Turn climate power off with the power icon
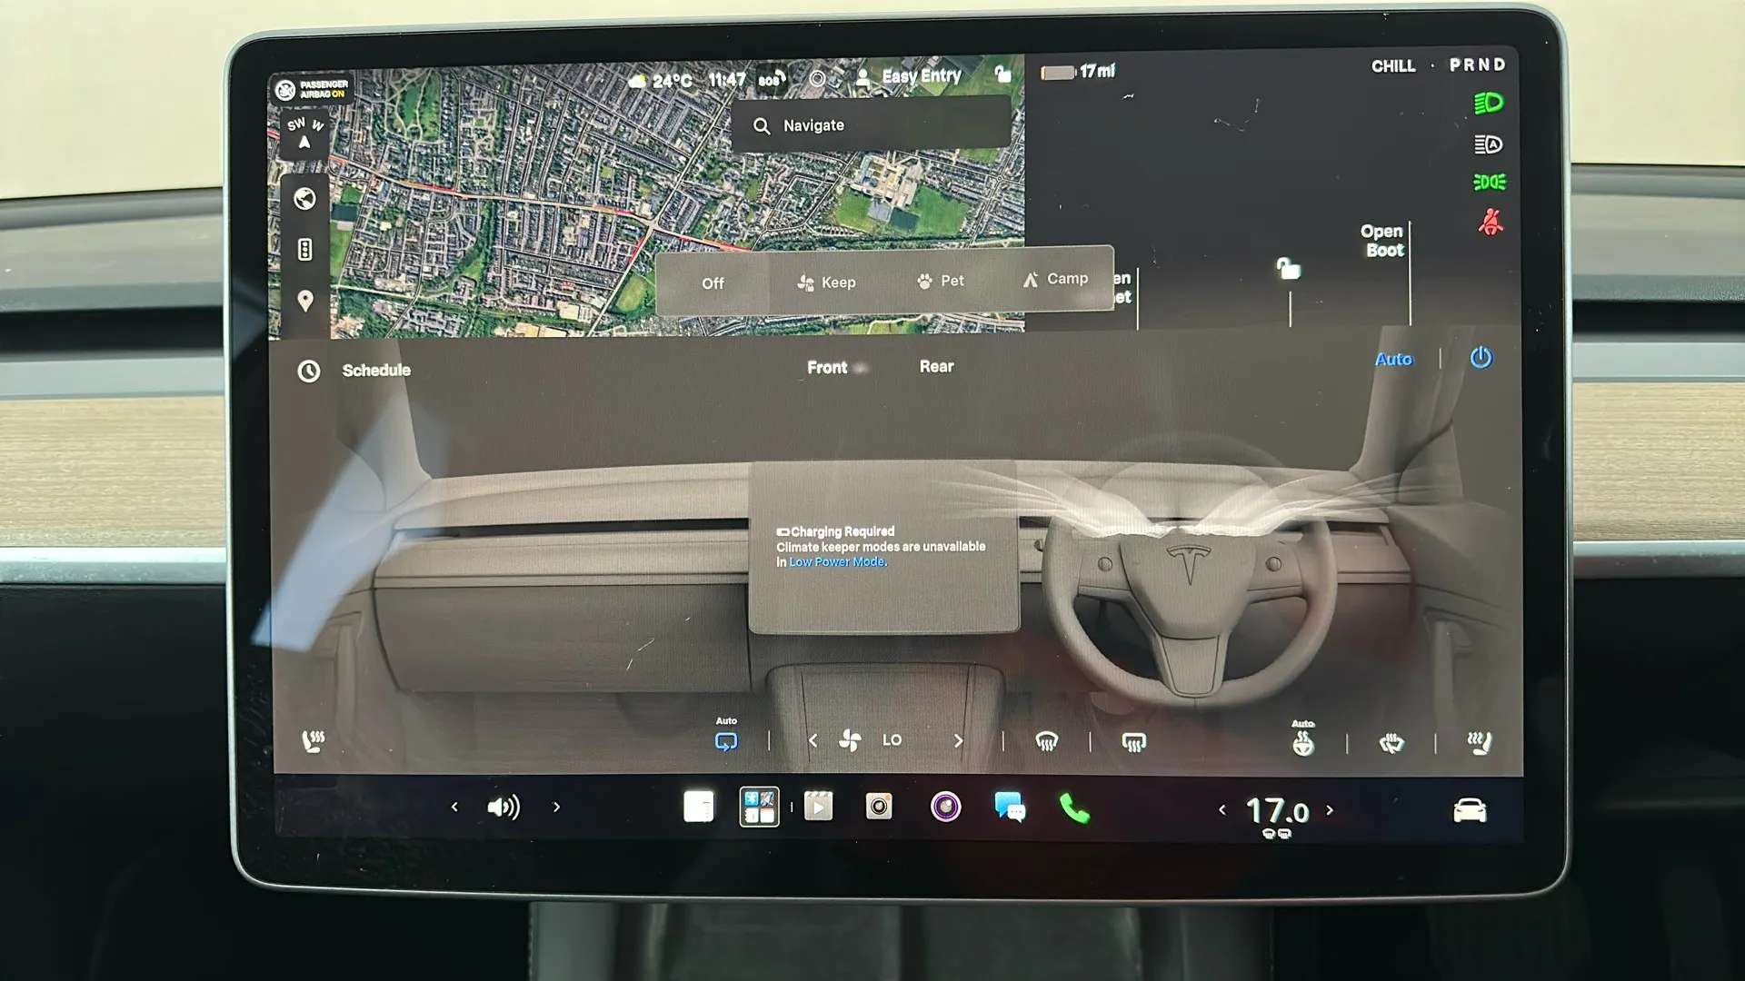This screenshot has height=981, width=1745. pos(1481,358)
